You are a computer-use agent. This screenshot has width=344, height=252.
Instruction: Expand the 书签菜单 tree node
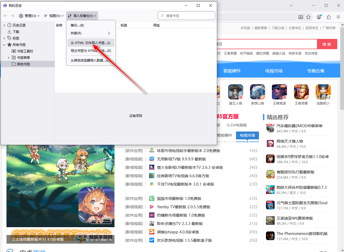point(9,58)
